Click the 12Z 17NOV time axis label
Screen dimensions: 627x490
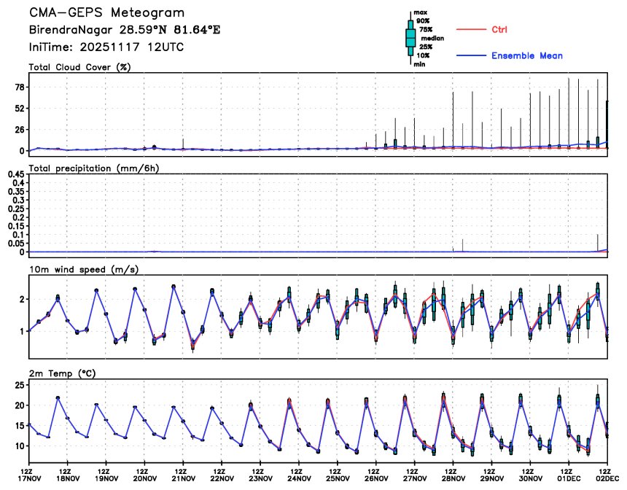[x=28, y=475]
